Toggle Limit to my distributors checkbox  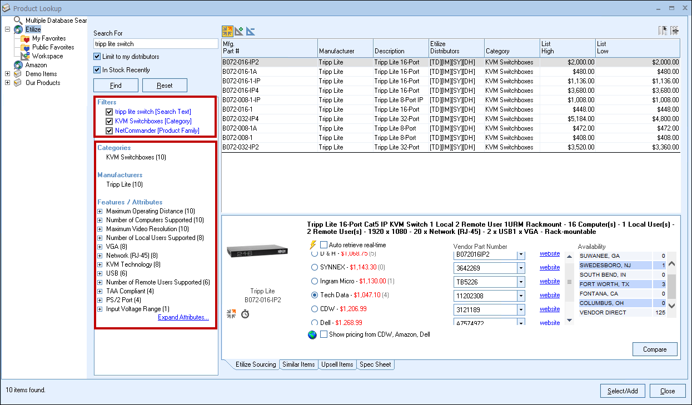(x=97, y=57)
